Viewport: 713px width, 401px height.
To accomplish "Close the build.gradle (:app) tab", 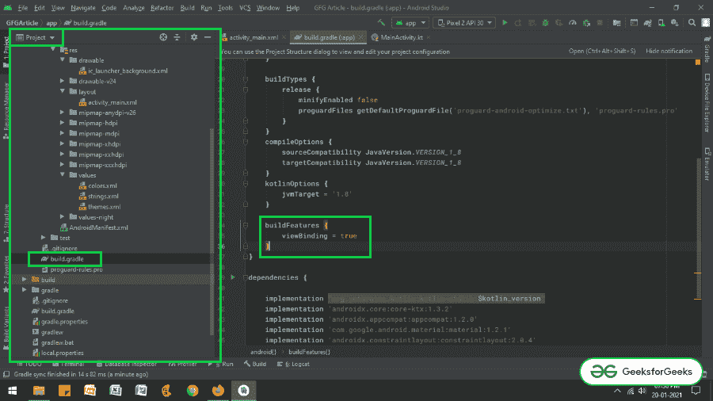I will pos(360,37).
